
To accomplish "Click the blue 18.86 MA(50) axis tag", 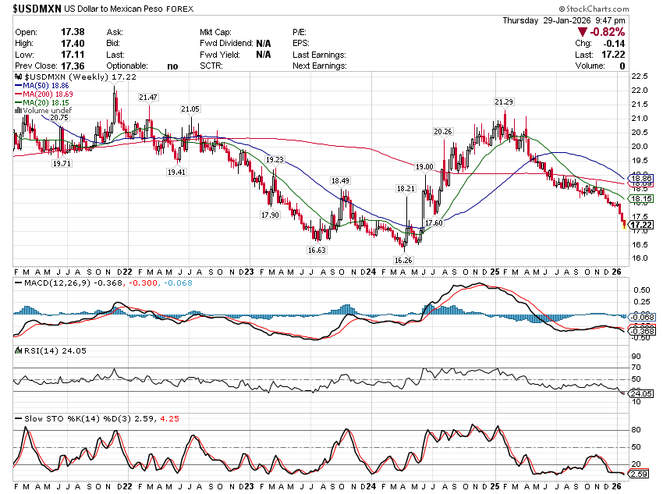I will tap(641, 179).
